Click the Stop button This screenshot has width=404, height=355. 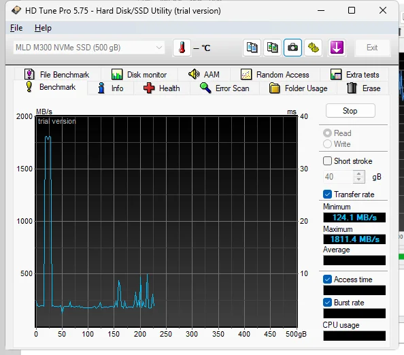click(350, 111)
